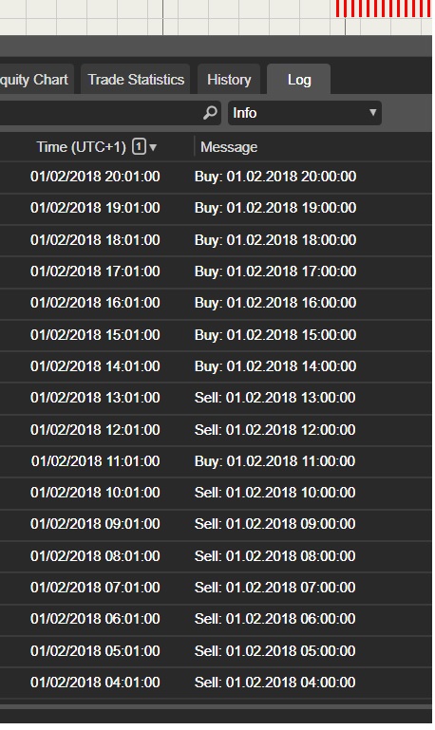Screen dimensions: 435x730
Task: Click the magnifier search icon
Action: pos(210,113)
